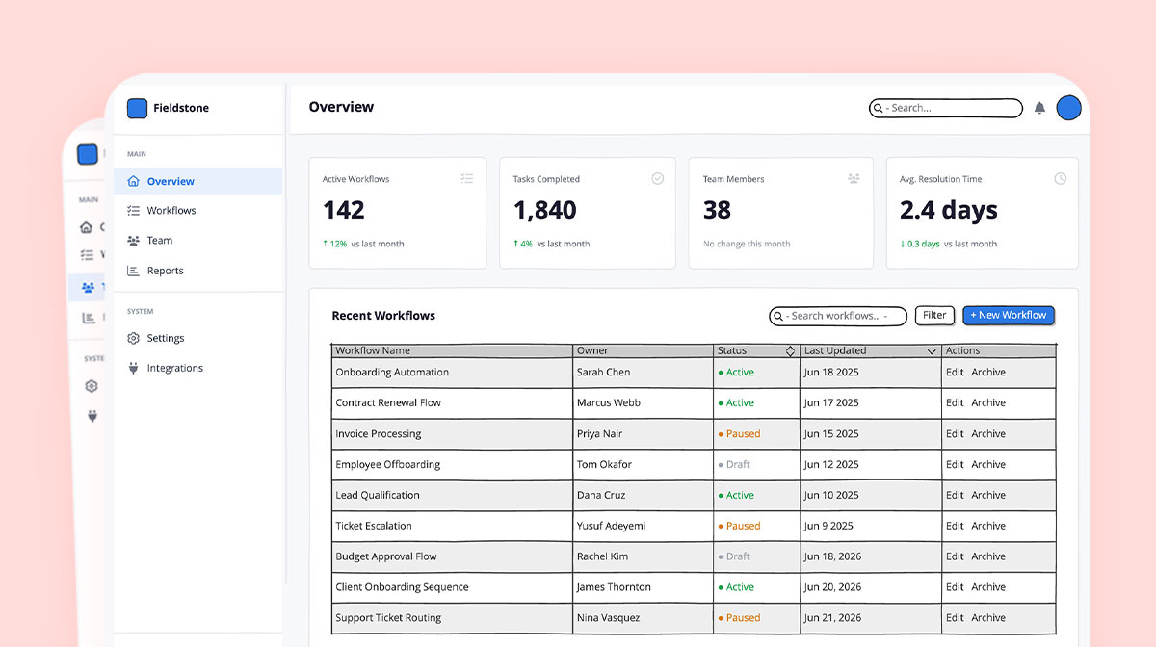Image resolution: width=1156 pixels, height=647 pixels.
Task: Click the Tasks Completed checkmark circle icon
Action: point(658,178)
